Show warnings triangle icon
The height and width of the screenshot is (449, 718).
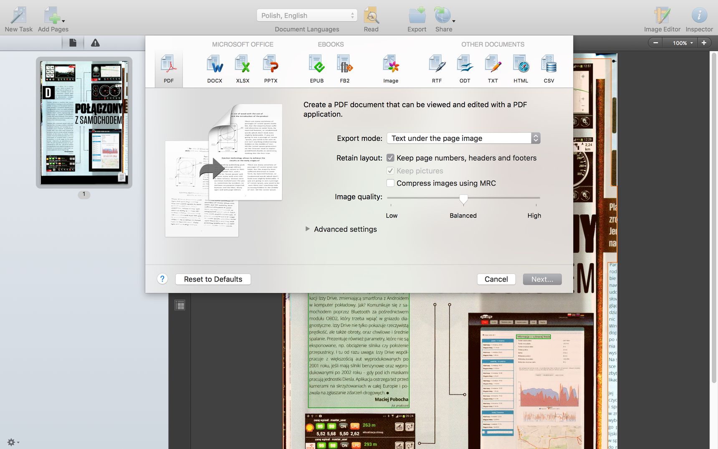click(x=95, y=43)
